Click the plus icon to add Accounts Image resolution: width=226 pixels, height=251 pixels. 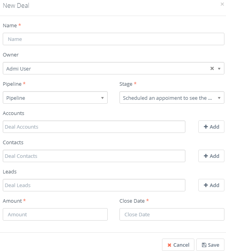(206, 127)
